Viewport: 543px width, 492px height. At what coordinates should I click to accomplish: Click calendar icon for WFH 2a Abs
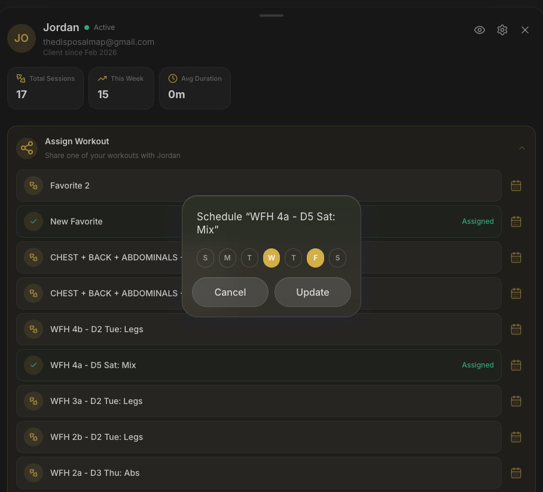coord(516,473)
